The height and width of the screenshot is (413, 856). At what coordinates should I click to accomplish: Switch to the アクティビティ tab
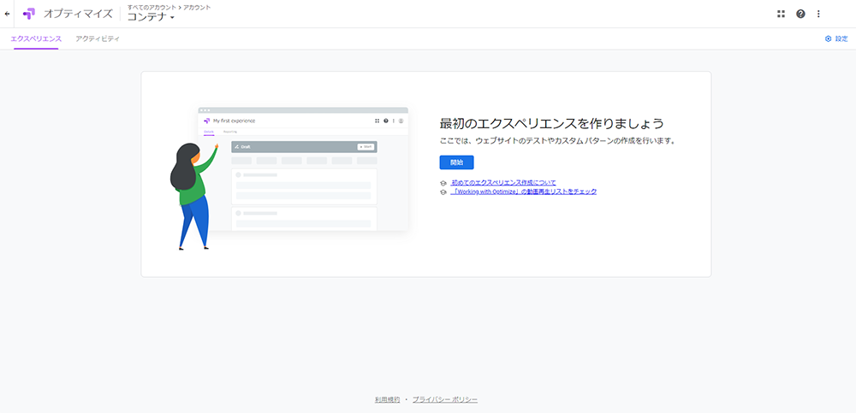click(98, 38)
